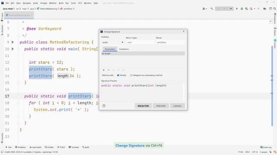Open the Build tool window tab
Image resolution: width=277 pixels, height=155 pixels.
86,147
